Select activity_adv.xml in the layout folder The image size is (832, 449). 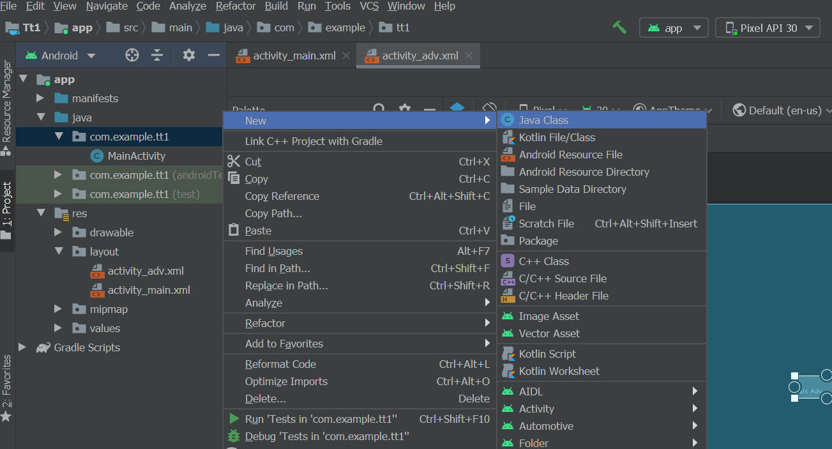pyautogui.click(x=146, y=271)
